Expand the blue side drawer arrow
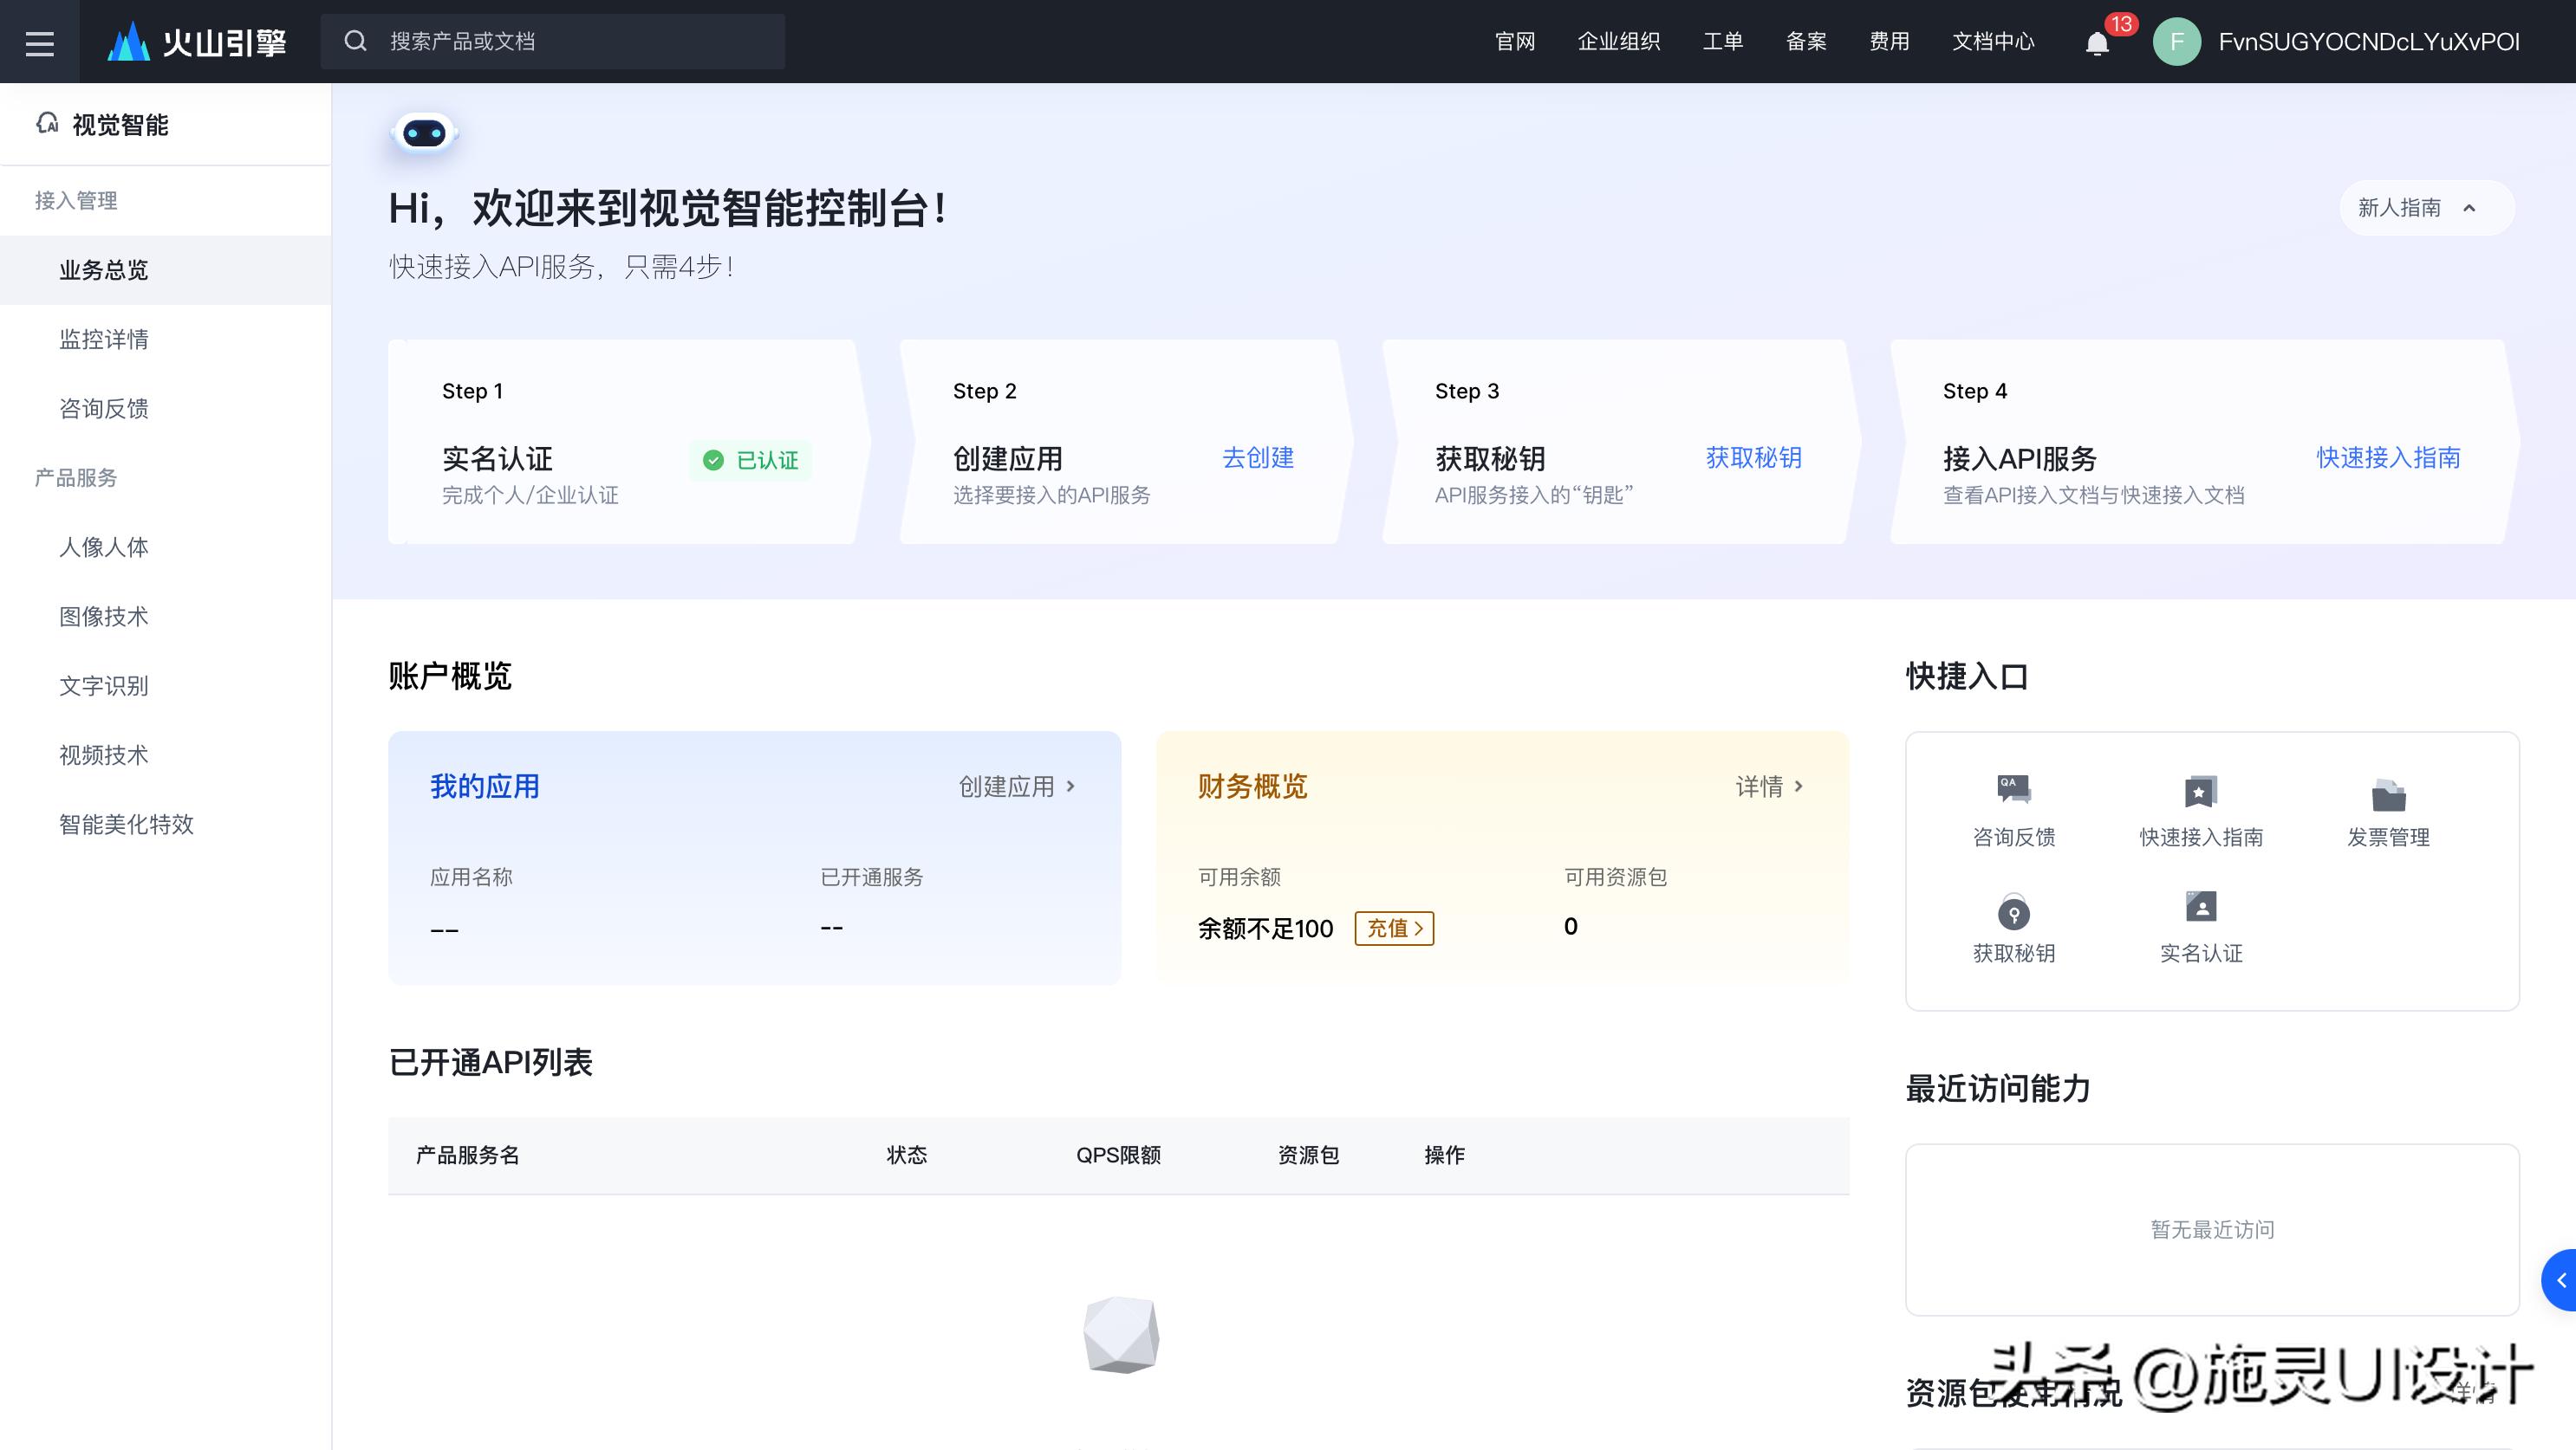 point(2560,1280)
